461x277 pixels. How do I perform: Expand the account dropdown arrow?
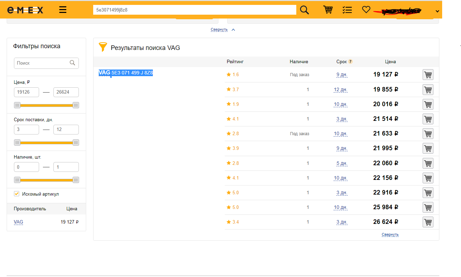coord(437,11)
